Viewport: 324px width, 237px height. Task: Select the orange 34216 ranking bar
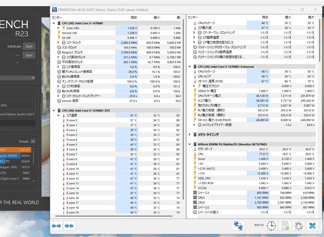[16, 150]
